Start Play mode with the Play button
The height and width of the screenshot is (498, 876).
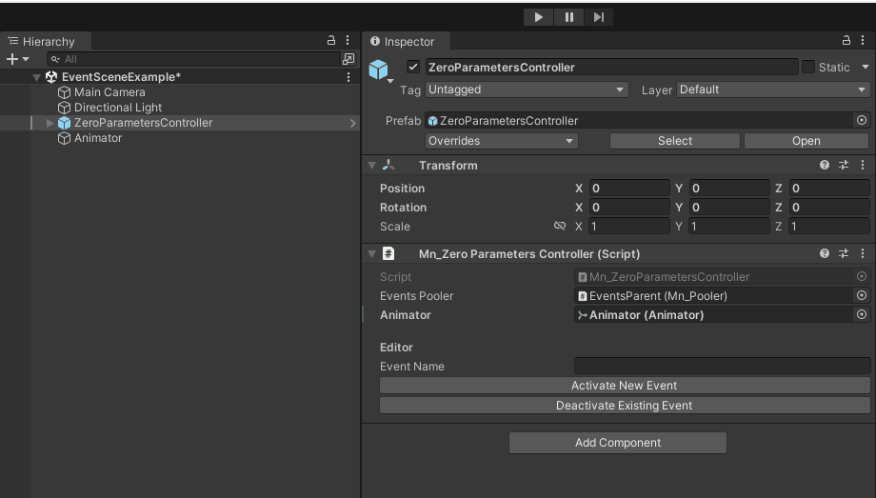[x=539, y=17]
